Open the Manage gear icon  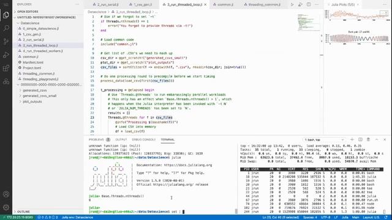pyautogui.click(x=6, y=207)
